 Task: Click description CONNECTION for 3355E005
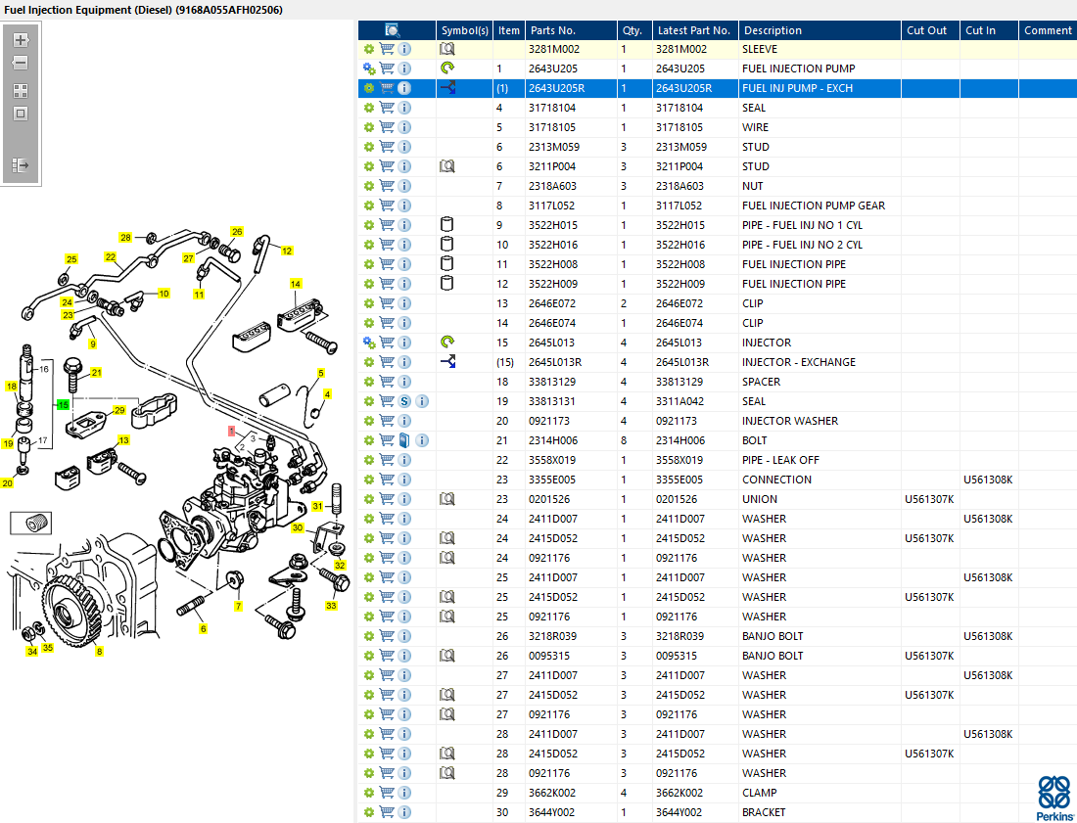(x=776, y=480)
